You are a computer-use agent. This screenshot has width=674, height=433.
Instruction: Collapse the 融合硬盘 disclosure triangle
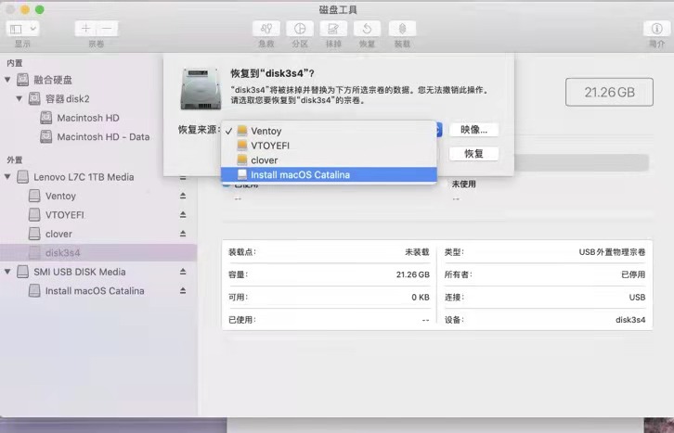click(7, 80)
